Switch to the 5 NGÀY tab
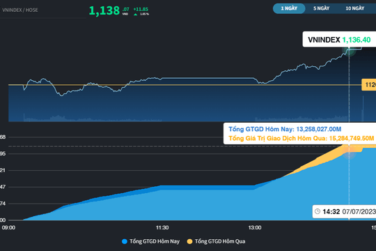Screen dimensions: 376x251 pyautogui.click(x=321, y=8)
